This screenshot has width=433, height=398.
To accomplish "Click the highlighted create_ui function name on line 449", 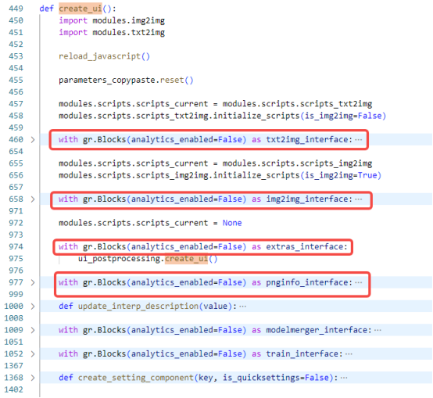I will point(81,9).
